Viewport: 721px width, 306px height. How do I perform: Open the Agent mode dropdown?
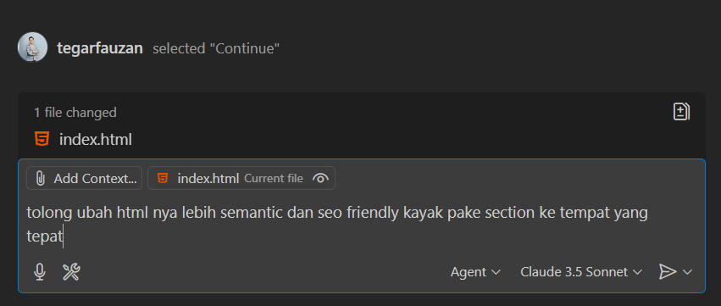(x=475, y=272)
